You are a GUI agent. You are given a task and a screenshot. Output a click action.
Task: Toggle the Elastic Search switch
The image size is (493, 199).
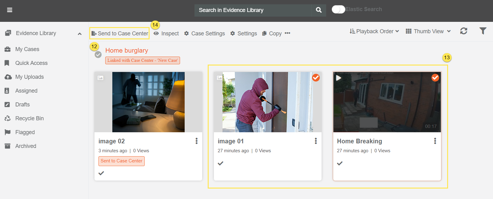point(338,10)
